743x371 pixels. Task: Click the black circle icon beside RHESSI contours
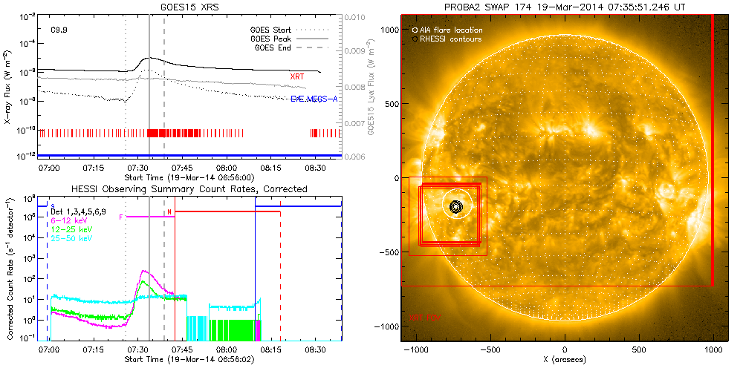click(x=414, y=39)
